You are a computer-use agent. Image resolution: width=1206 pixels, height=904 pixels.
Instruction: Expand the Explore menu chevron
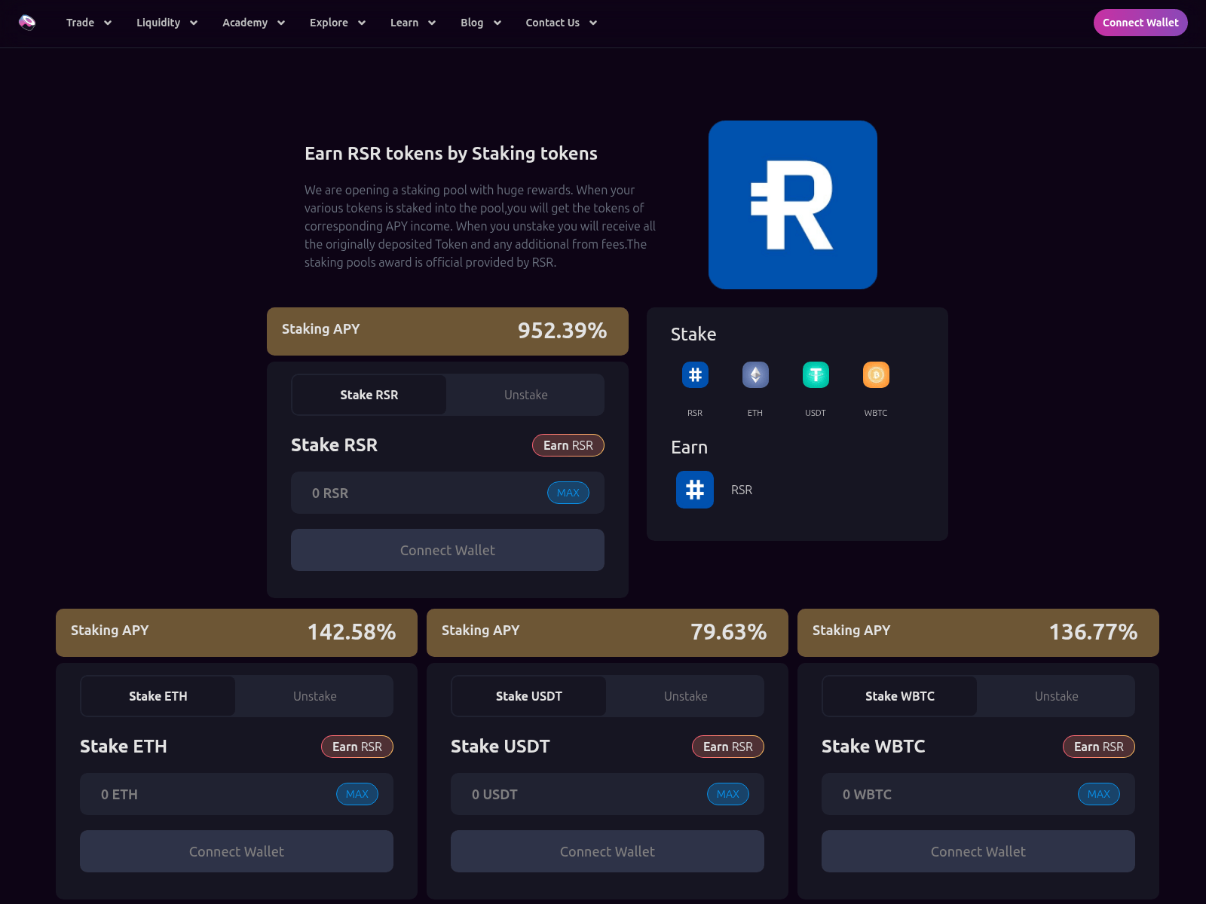362,23
